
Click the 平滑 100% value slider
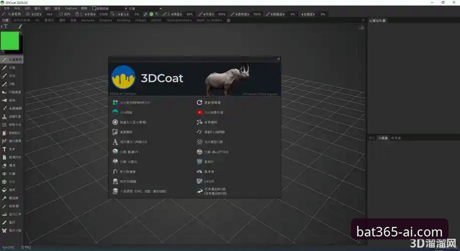pos(222,14)
